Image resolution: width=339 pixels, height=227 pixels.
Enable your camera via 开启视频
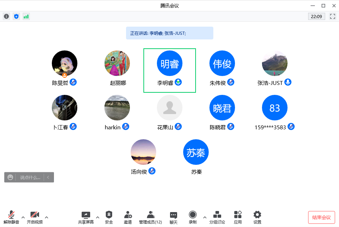34,217
